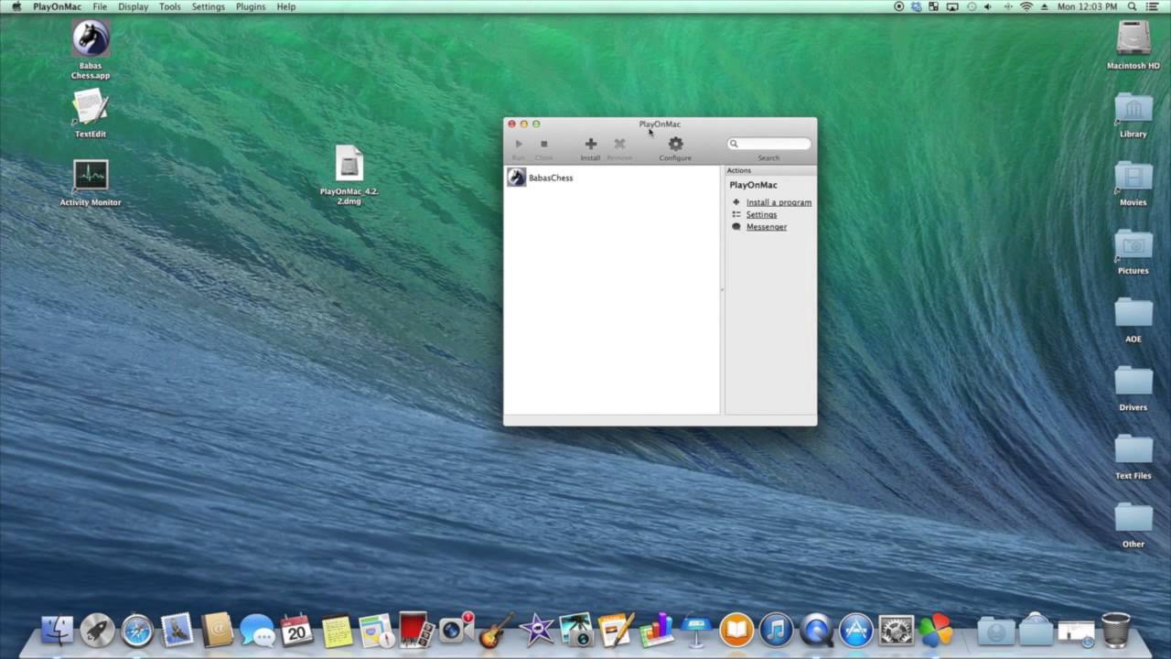1171x659 pixels.
Task: Open iPhoto in the Dock
Action: coord(576,631)
